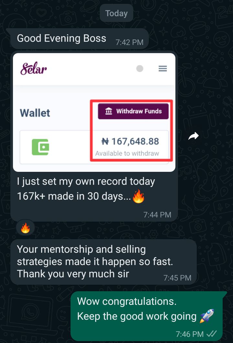Viewport: 233px width, 343px height.
Task: Click the Wallet heading
Action: (35, 113)
